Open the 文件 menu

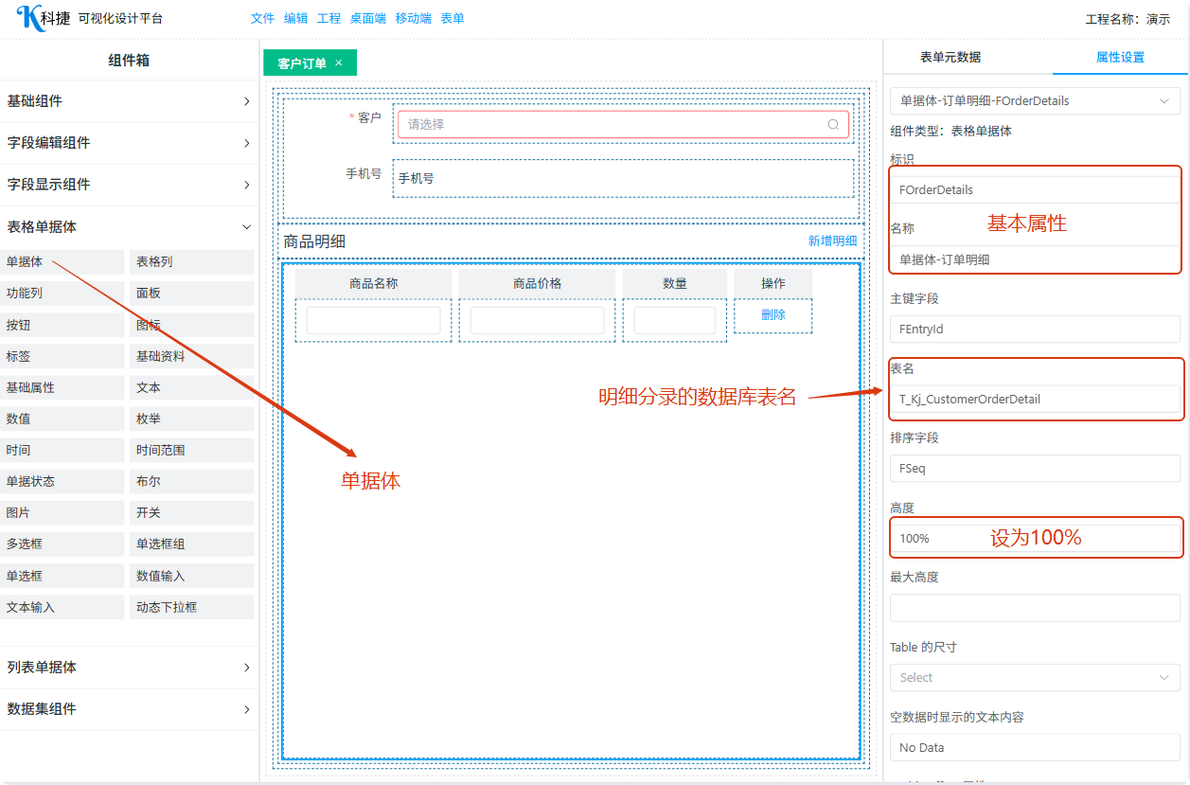pyautogui.click(x=262, y=18)
